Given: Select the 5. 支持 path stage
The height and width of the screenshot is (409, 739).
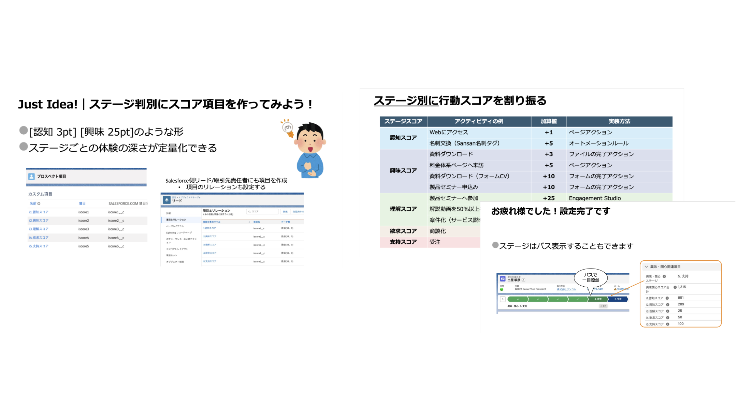Looking at the screenshot, I should 618,299.
